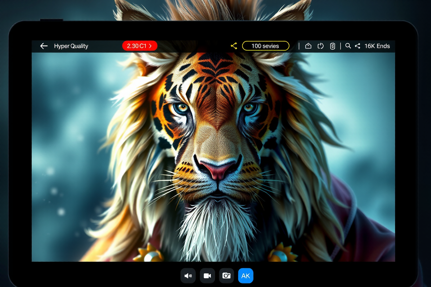Click the magnifying glass search icon

[x=348, y=46]
